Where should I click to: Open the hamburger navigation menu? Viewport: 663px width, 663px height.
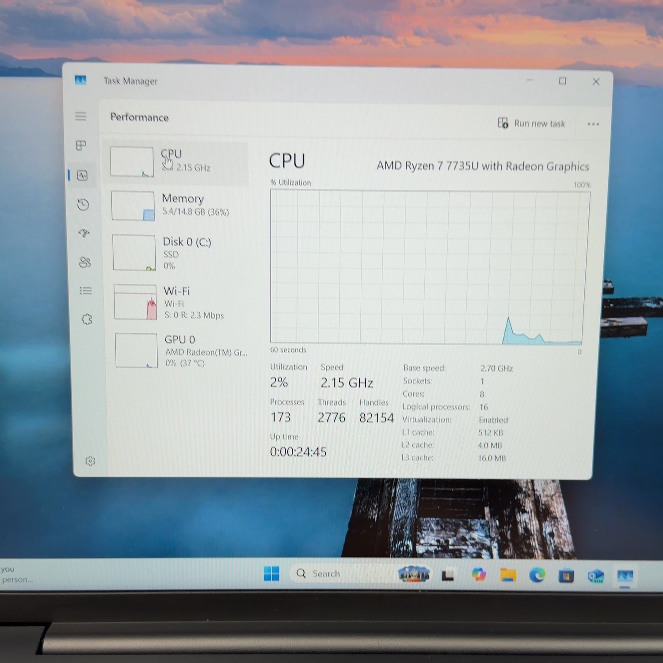(80, 116)
